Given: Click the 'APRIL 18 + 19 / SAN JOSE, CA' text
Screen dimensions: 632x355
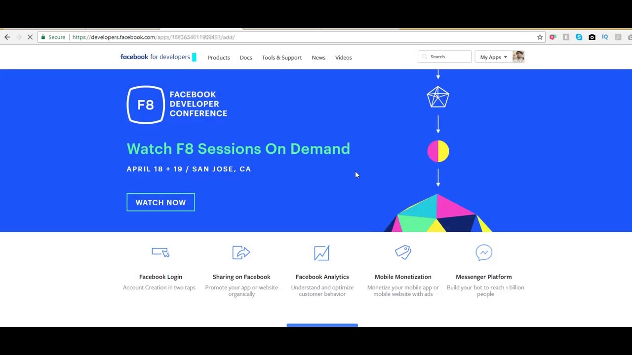Looking at the screenshot, I should point(189,169).
